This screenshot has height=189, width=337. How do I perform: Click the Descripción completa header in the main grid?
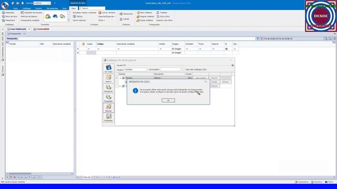(x=137, y=44)
